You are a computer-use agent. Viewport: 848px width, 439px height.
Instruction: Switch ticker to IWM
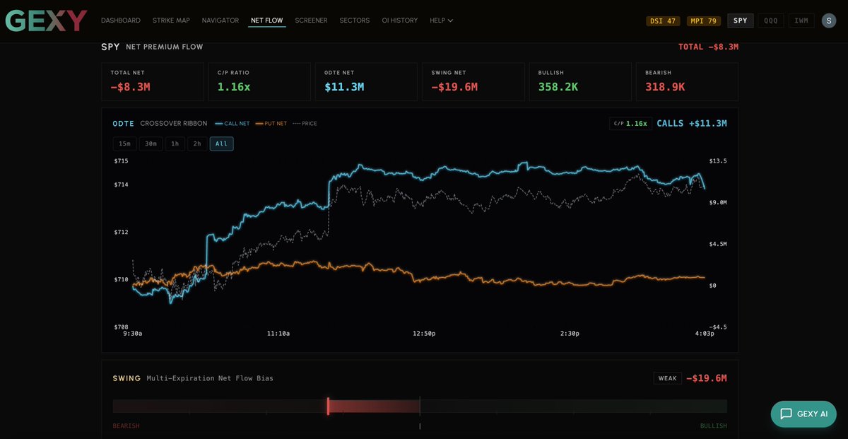pyautogui.click(x=801, y=21)
